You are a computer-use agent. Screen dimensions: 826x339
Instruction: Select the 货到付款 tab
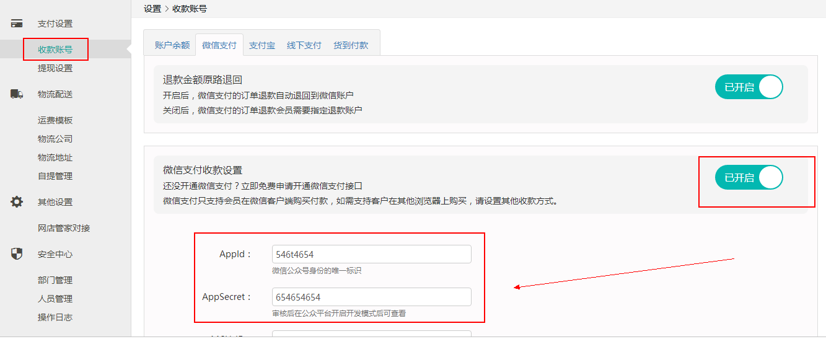[x=351, y=45]
